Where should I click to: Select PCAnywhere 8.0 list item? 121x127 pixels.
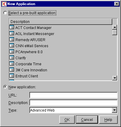tap(29, 52)
